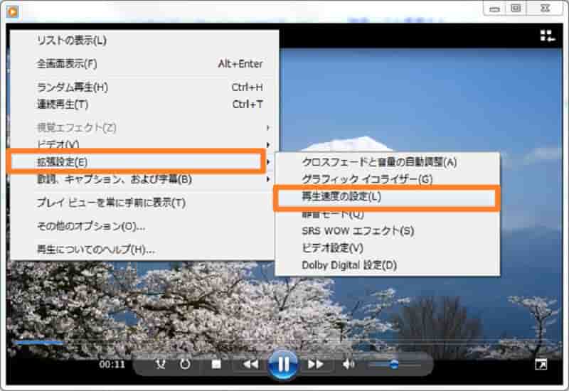Screen dimensions: 569x391
Task: Skip to next track with fast-forward button
Action: click(x=315, y=364)
